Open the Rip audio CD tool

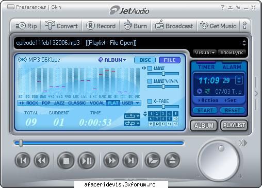point(26,26)
